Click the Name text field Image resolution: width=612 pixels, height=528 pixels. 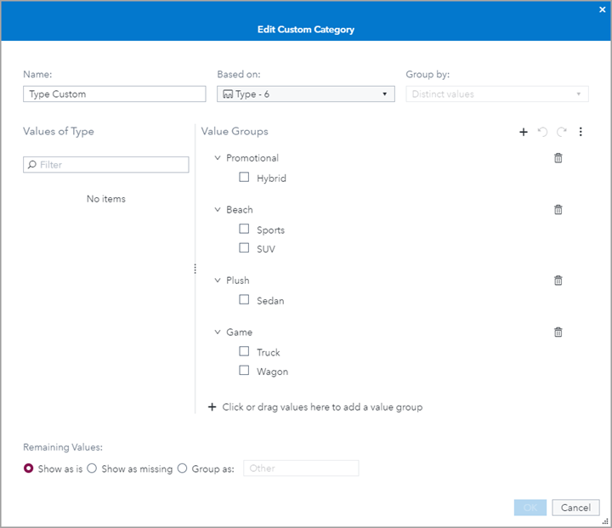tap(115, 94)
